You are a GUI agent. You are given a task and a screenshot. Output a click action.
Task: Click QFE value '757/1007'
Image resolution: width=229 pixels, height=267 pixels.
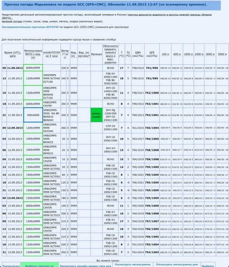pos(152,221)
